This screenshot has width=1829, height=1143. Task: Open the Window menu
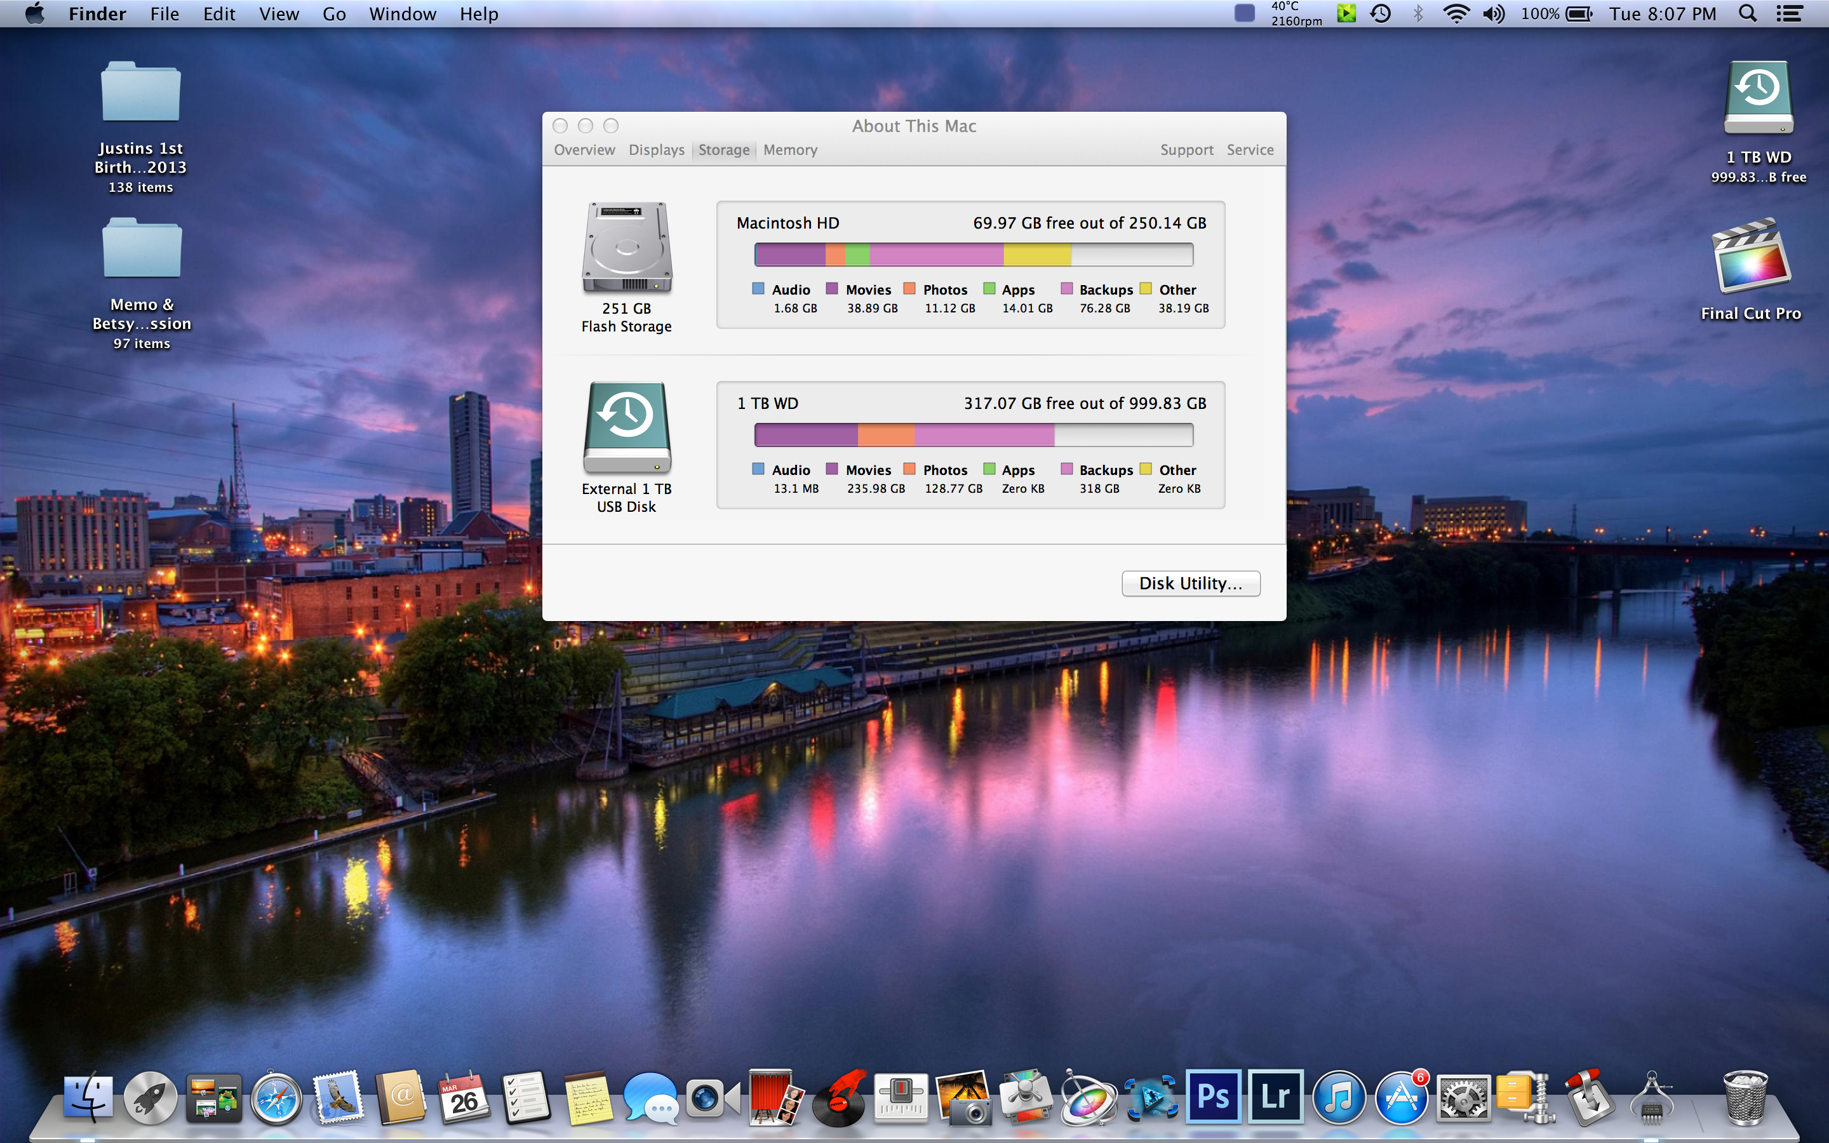pyautogui.click(x=402, y=13)
